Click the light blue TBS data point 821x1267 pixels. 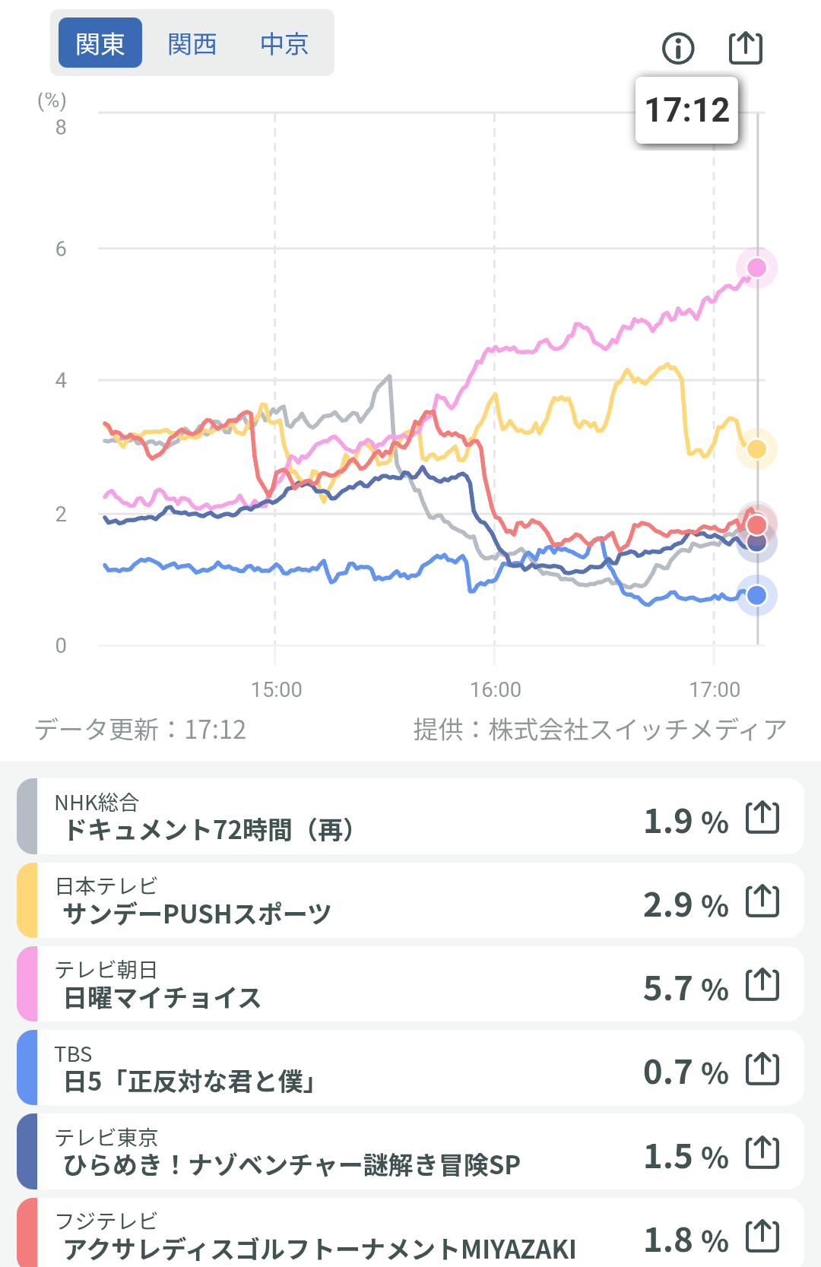pos(756,595)
